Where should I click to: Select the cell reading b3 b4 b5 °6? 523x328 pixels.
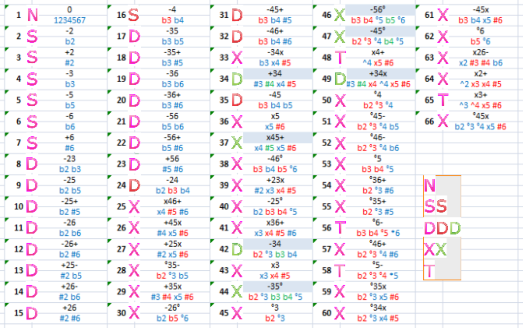pos(275,169)
